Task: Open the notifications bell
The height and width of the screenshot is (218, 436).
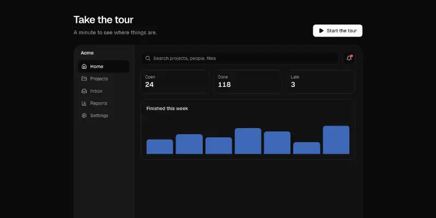Action: click(x=349, y=58)
